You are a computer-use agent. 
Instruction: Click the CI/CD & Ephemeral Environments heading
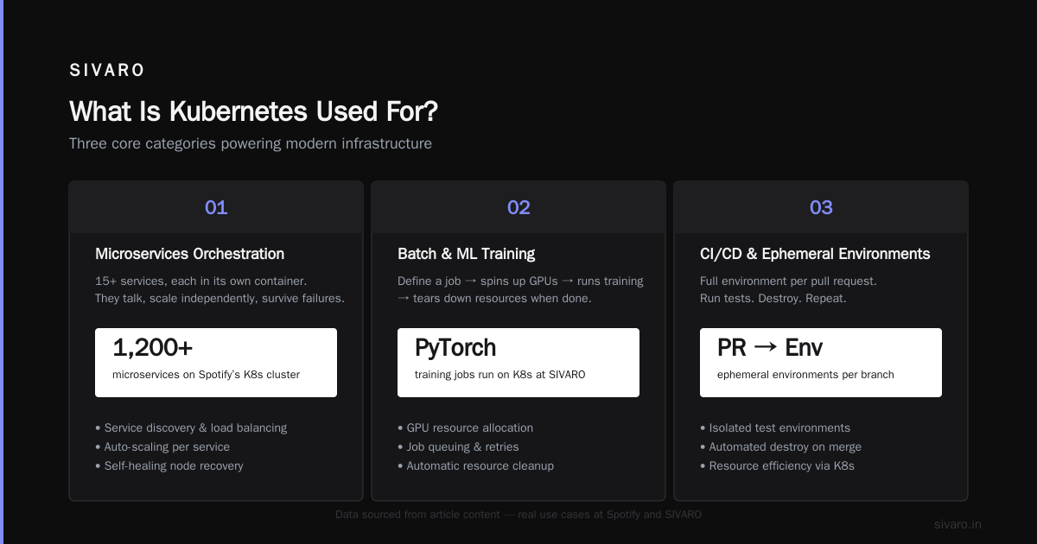click(815, 254)
